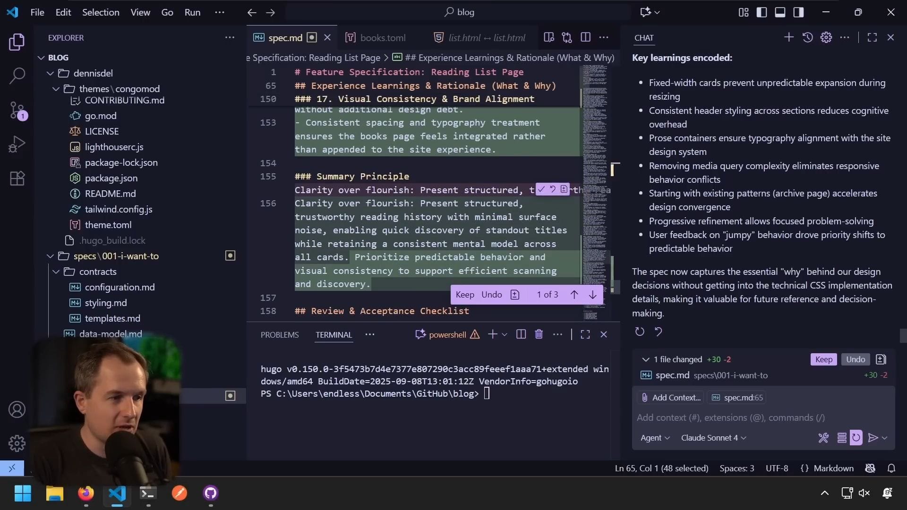Toggle the primary side bar layout

[762, 12]
